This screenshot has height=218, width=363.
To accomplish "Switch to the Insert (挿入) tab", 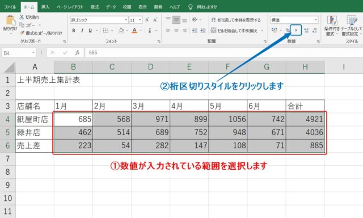I will (45, 7).
